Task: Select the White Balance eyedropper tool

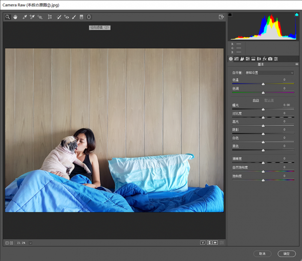Action: point(25,17)
